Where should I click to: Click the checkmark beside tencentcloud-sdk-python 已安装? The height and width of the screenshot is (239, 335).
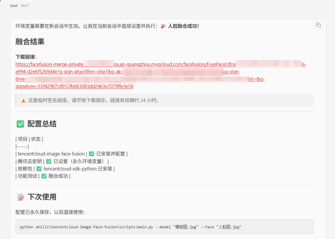[x=39, y=169]
